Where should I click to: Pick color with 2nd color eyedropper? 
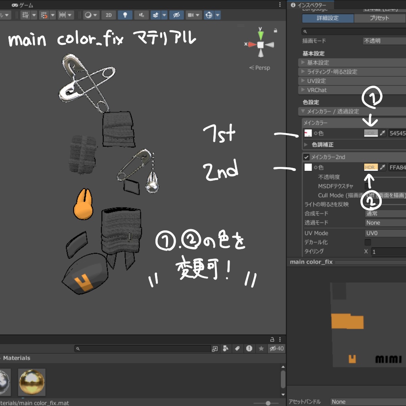[x=383, y=167]
